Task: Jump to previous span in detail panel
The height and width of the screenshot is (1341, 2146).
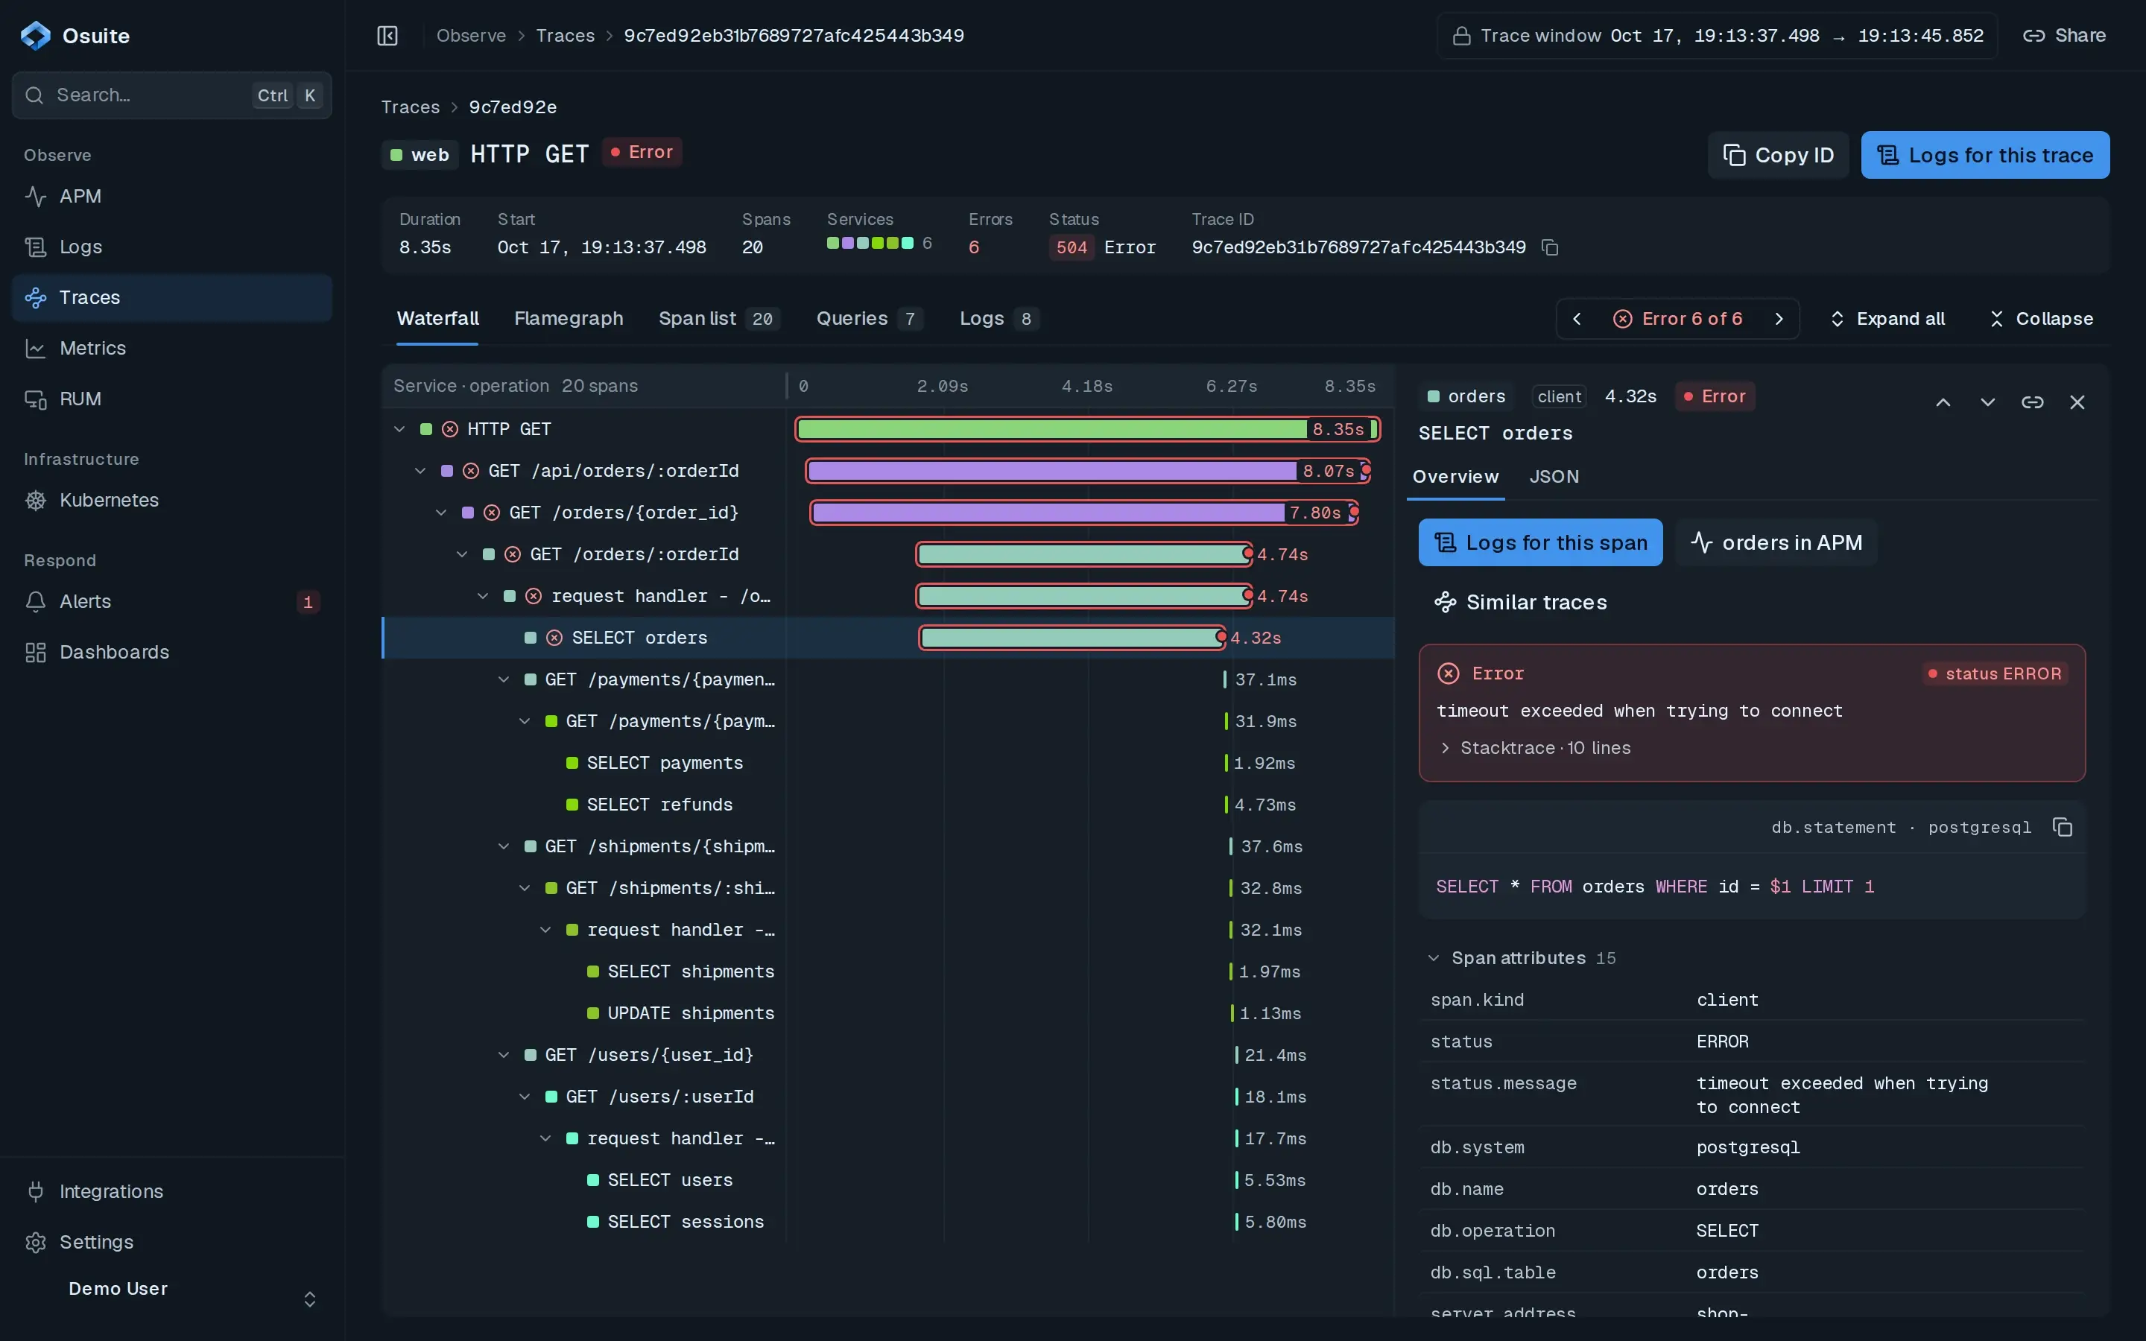Action: pos(1943,402)
